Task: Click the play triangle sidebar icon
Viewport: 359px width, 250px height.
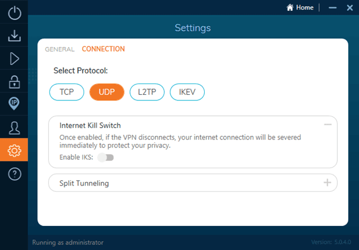Action: pos(14,58)
